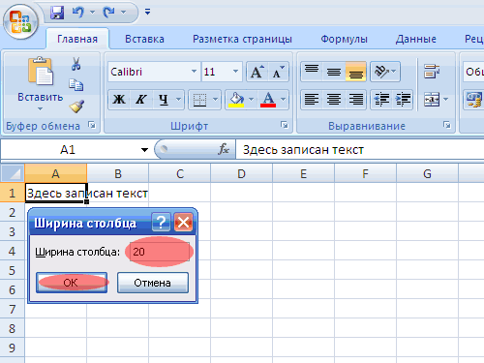Align text right
This screenshot has width=484, height=363.
coord(355,100)
